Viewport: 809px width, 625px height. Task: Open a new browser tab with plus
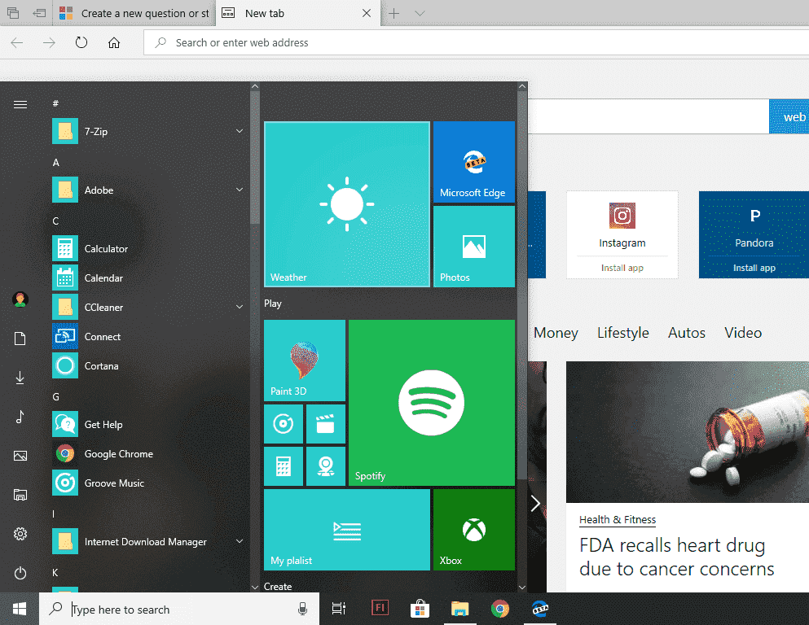(394, 13)
